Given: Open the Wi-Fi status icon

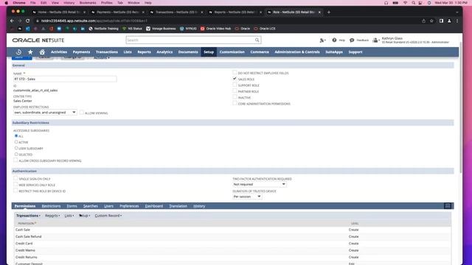Looking at the screenshot, I should [x=405, y=3].
